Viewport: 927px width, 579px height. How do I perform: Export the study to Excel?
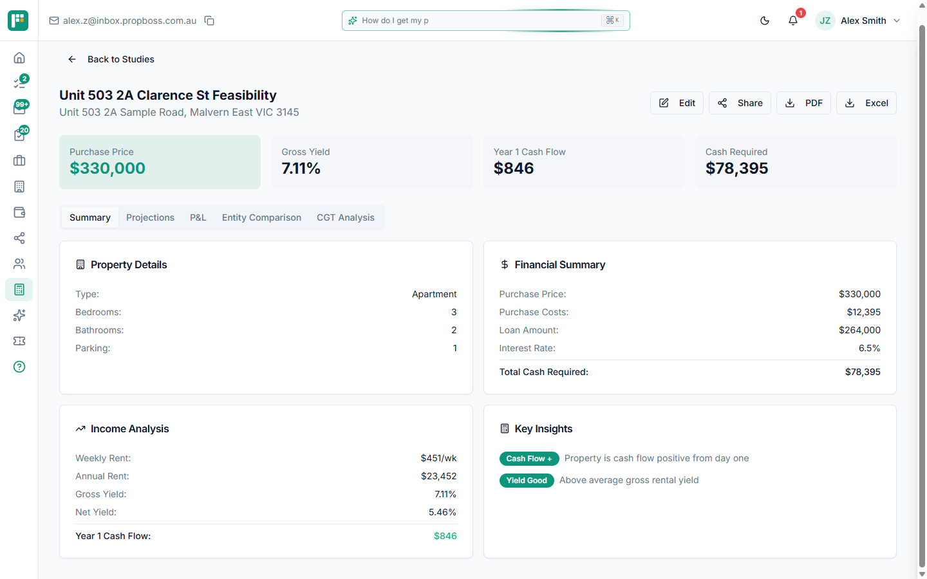866,103
